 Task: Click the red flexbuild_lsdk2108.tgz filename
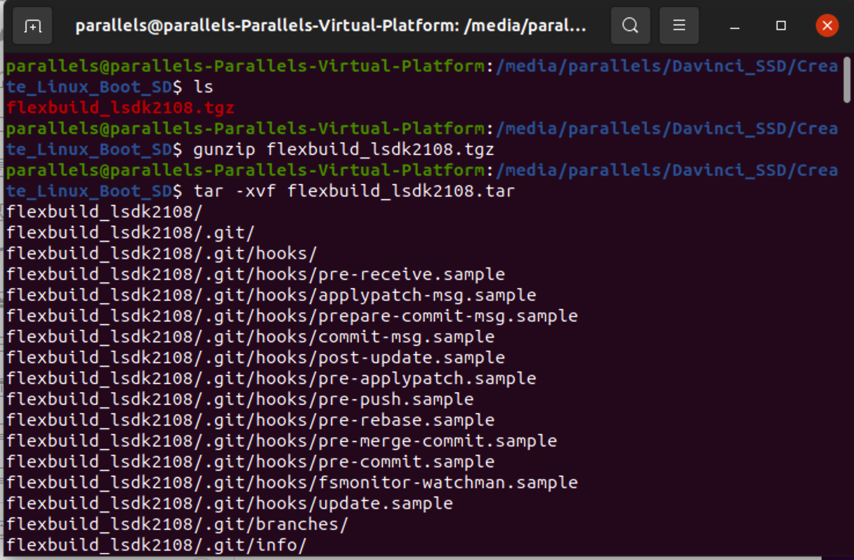[120, 108]
